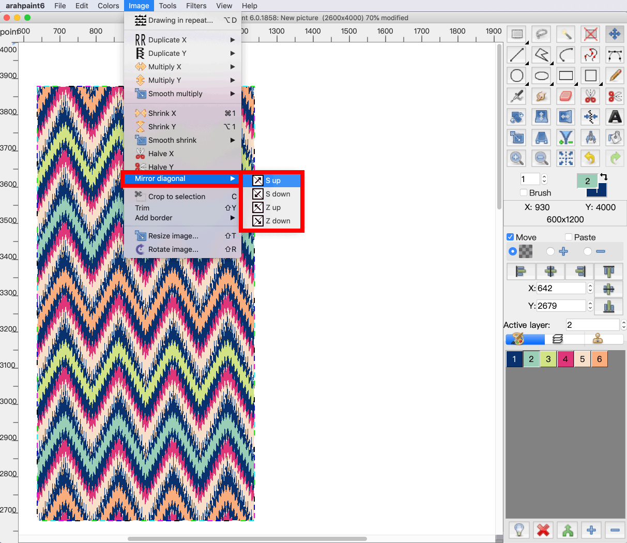The image size is (627, 543).
Task: Adjust the X position stepper
Action: [x=590, y=289]
